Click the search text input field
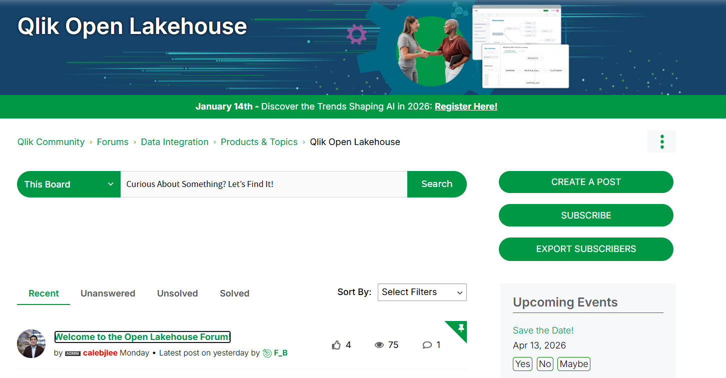Viewport: 726px width, 378px height. point(264,184)
